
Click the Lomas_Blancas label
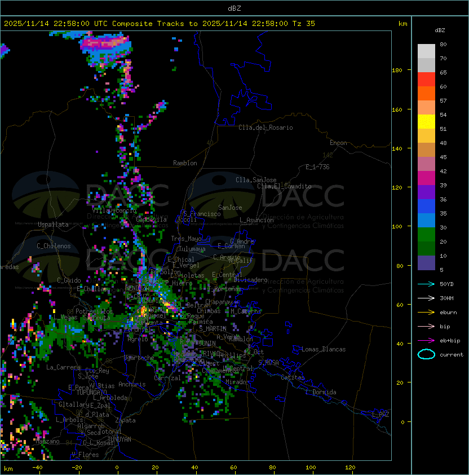pos(324,349)
